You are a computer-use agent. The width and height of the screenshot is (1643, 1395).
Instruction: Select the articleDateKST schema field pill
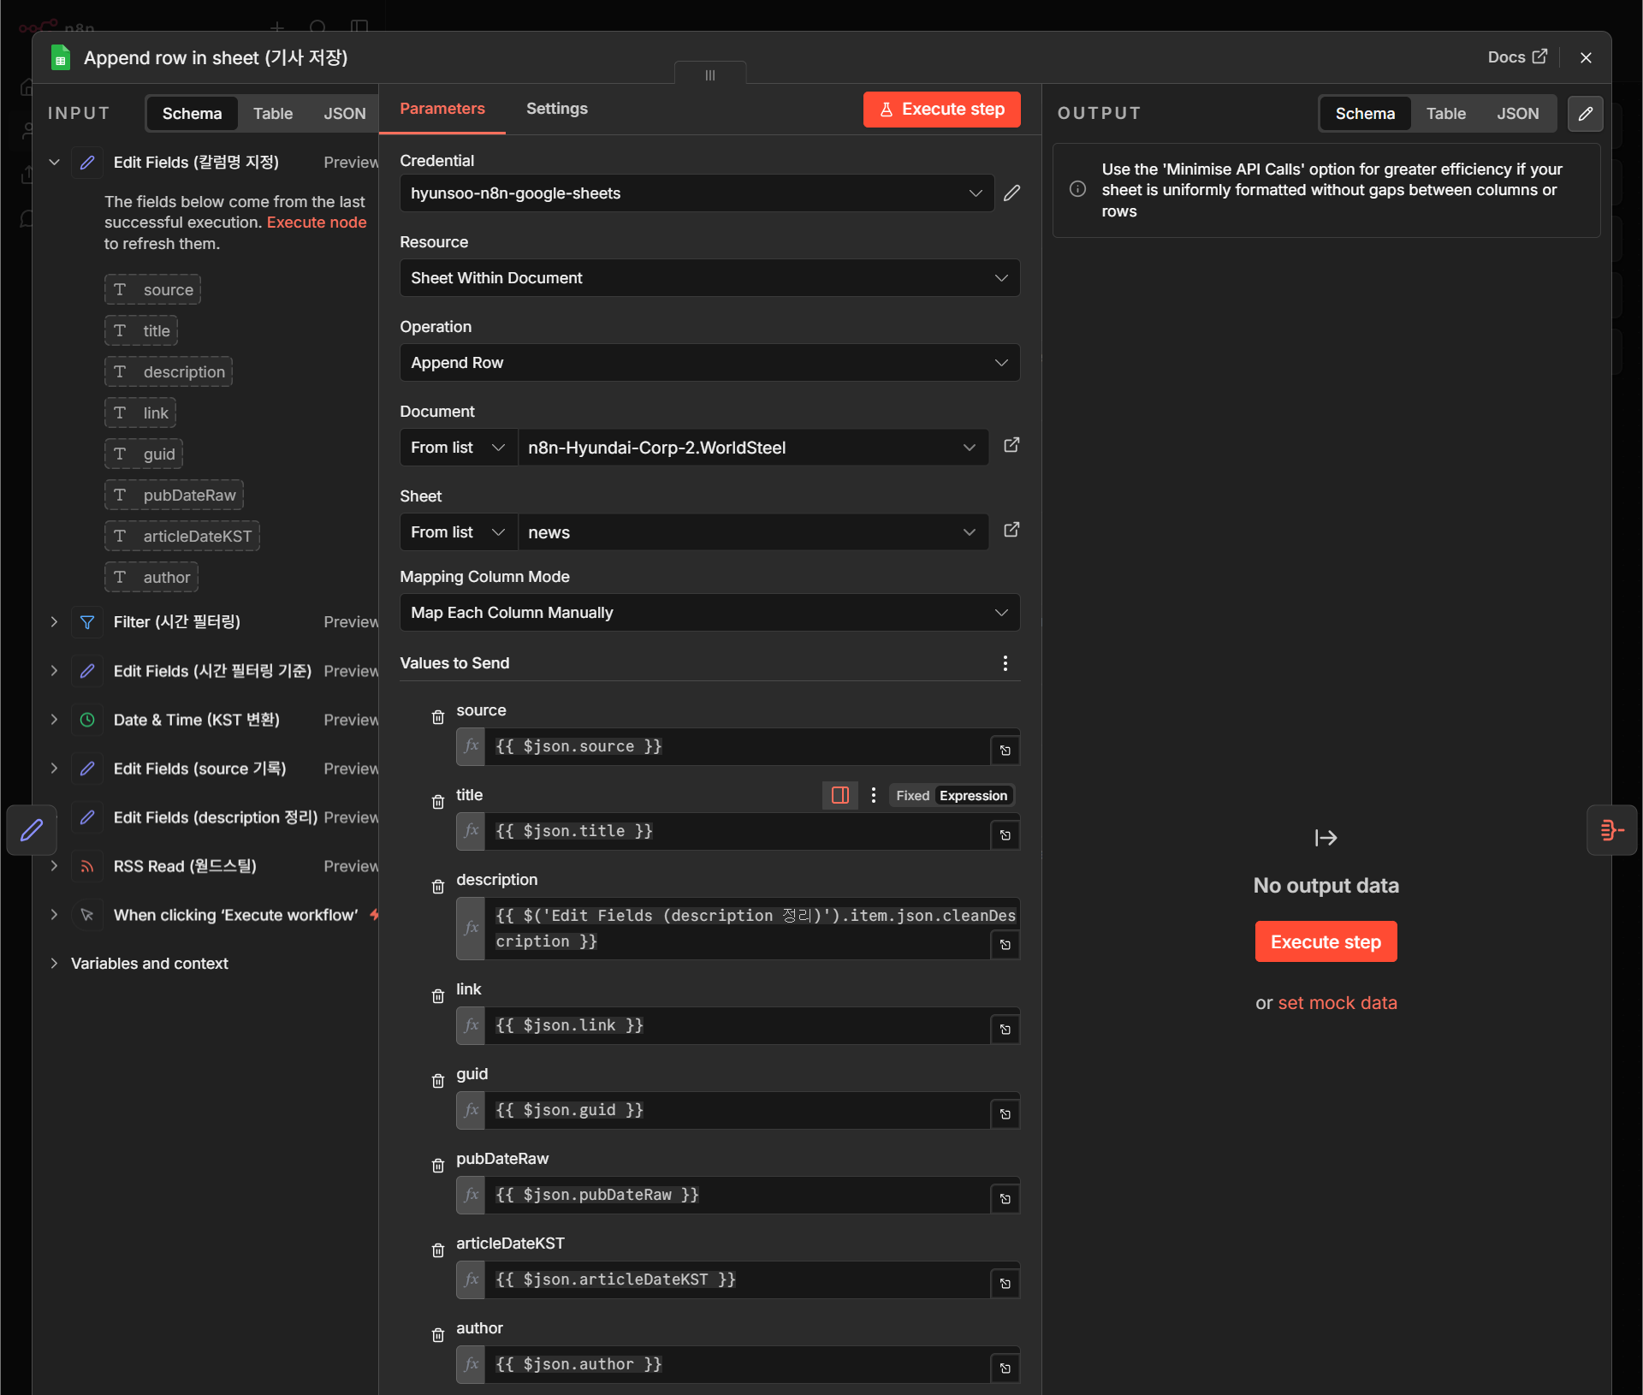pos(182,537)
